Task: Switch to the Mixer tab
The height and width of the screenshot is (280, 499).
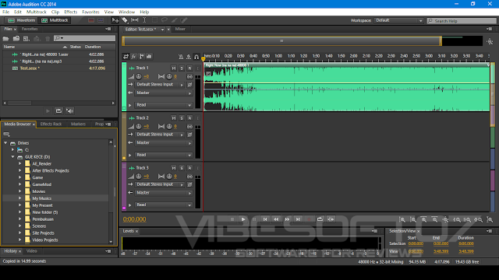Action: (180, 29)
